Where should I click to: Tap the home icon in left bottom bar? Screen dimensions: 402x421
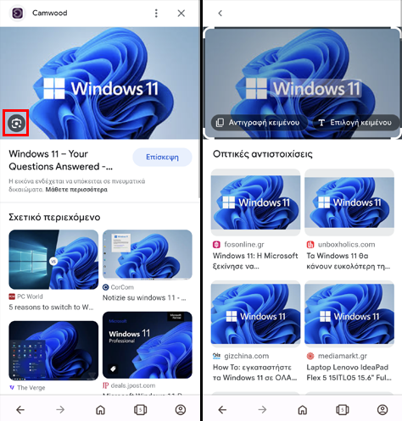pyautogui.click(x=100, y=410)
